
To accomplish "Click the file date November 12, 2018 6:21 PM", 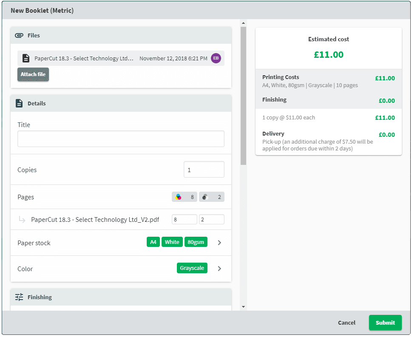I will click(173, 58).
